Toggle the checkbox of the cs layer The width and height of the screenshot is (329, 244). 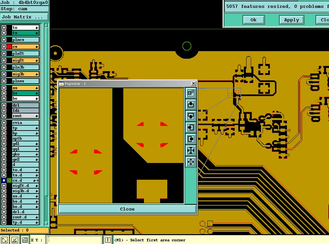pyautogui.click(x=4, y=47)
